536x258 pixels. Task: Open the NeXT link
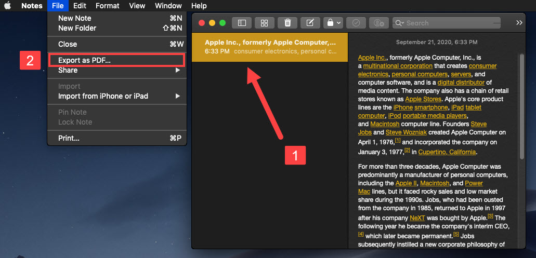click(417, 218)
